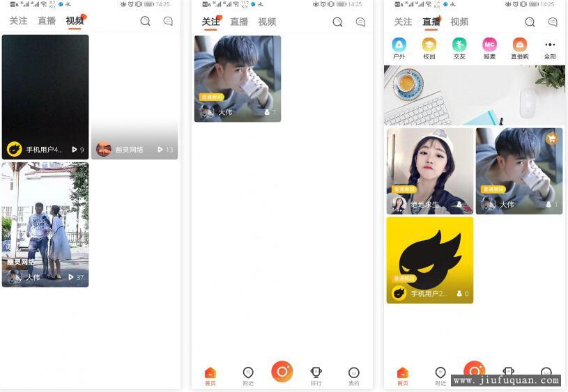Select active 视频 tab on the left screen

(75, 21)
